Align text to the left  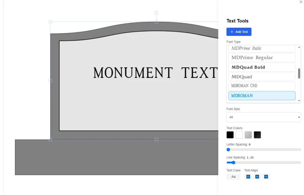point(248,177)
